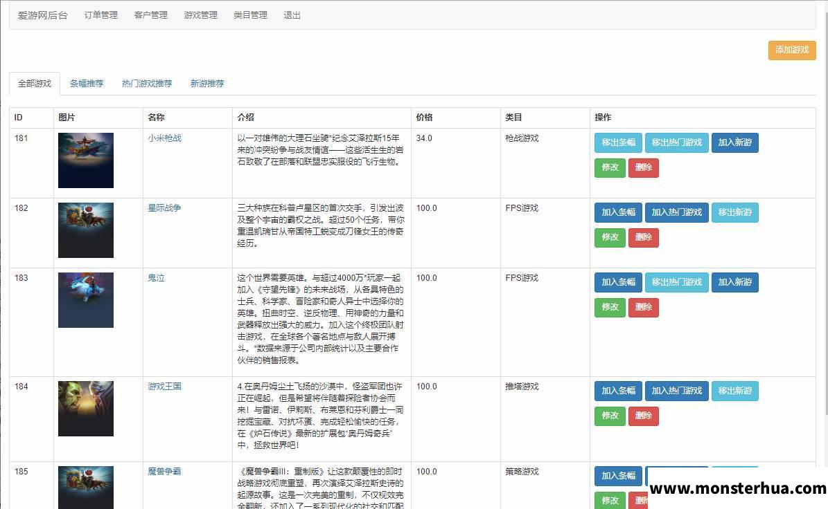Click 修改 for 小米枪战
The width and height of the screenshot is (828, 509).
click(610, 167)
